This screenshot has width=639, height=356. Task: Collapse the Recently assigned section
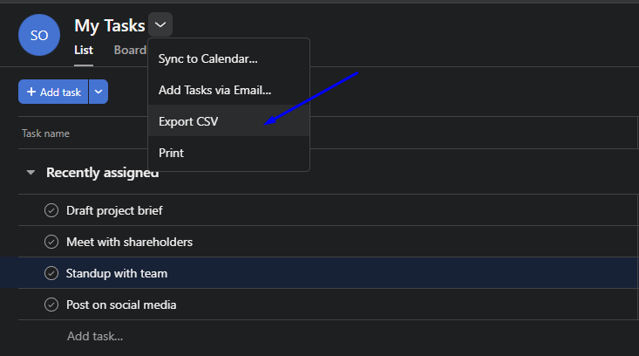[31, 173]
